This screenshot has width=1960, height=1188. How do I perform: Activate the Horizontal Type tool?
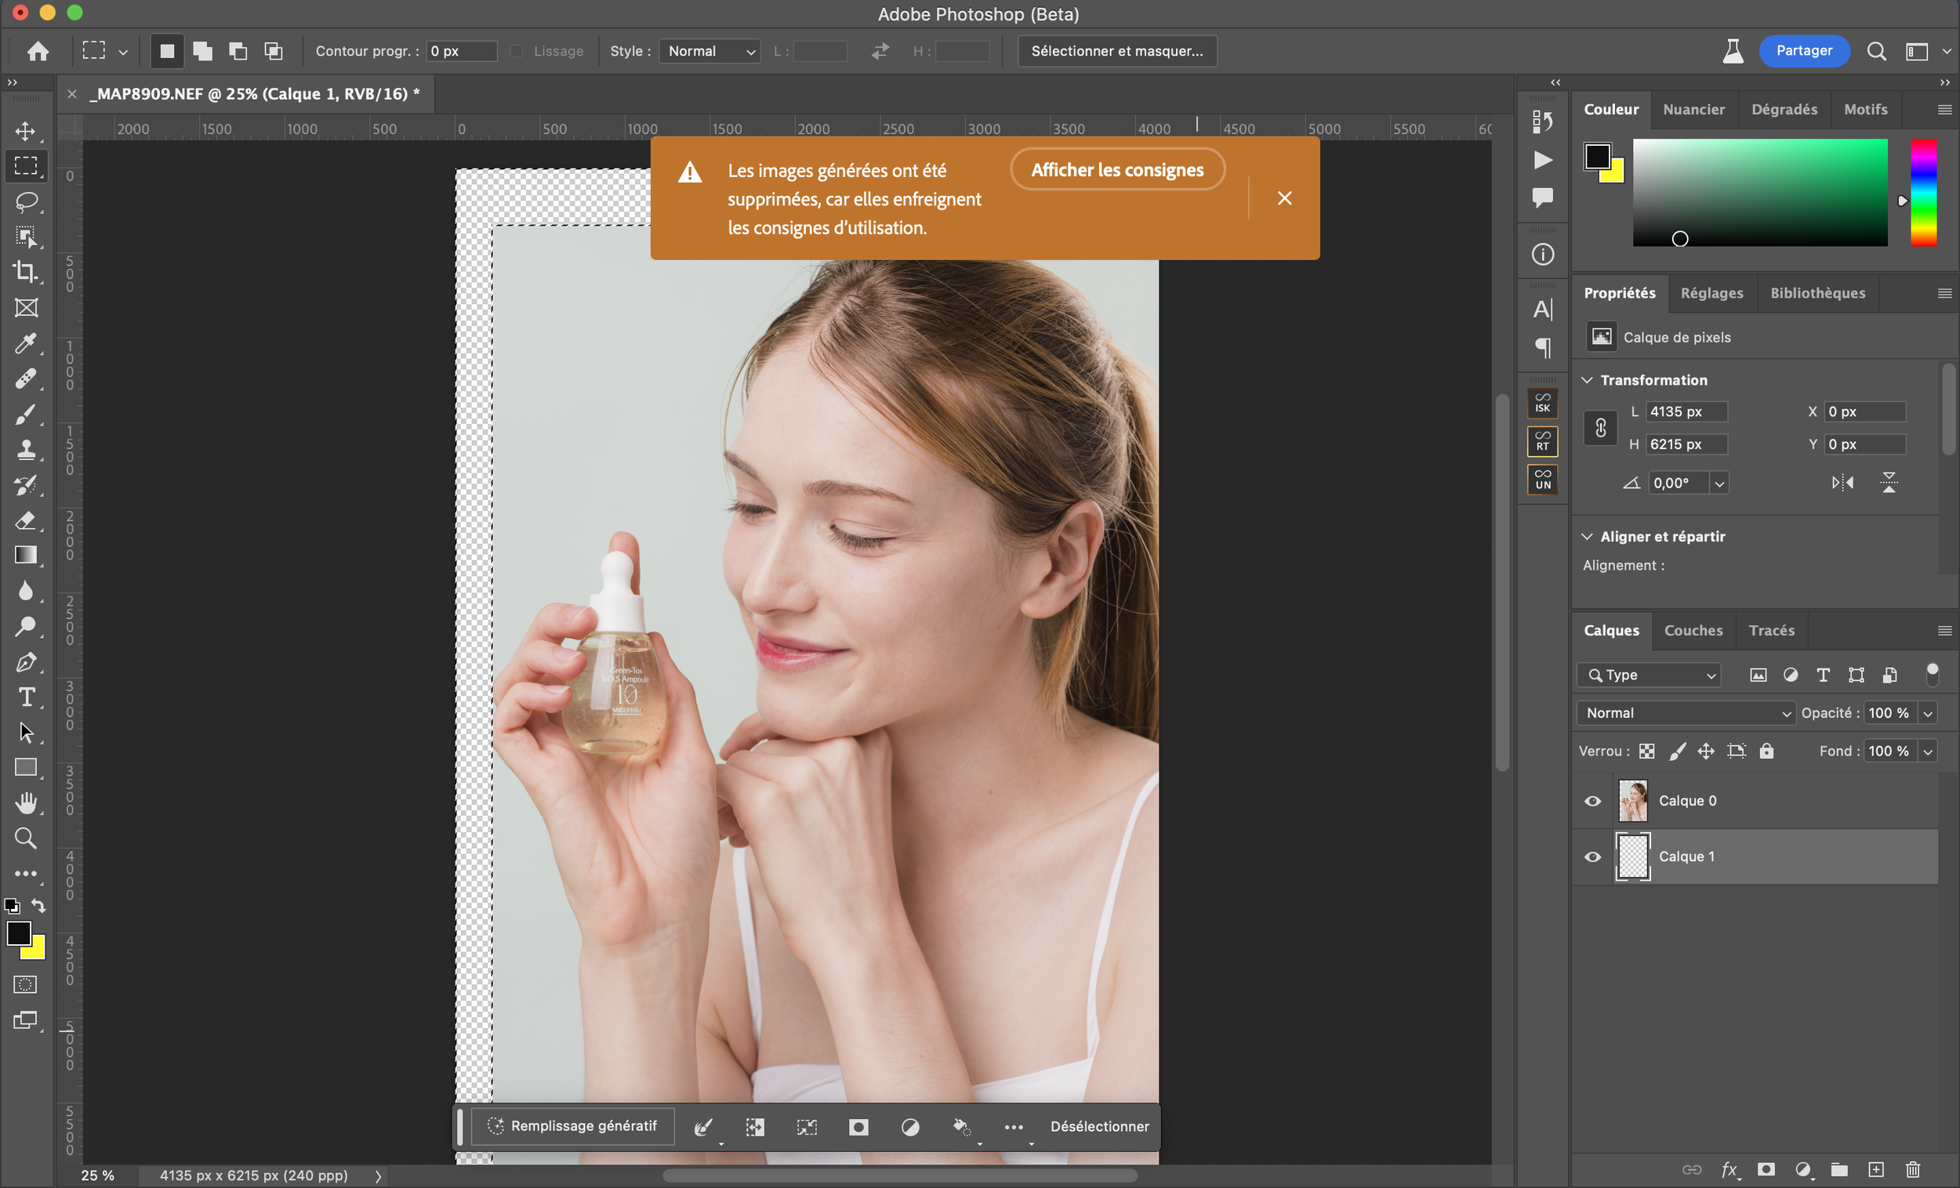tap(26, 697)
